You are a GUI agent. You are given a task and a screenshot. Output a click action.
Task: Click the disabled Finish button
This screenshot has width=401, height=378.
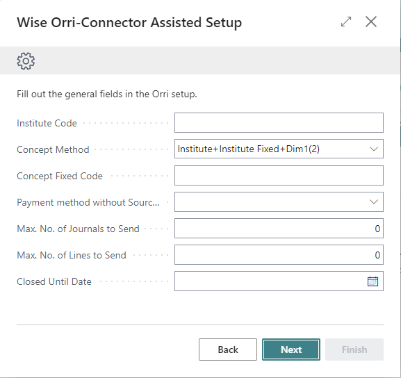354,350
